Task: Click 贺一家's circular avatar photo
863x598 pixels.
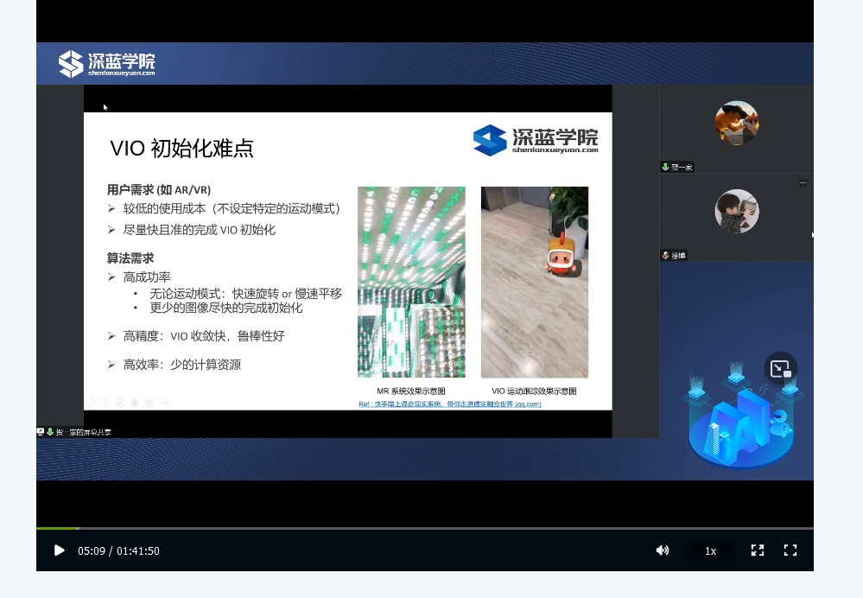Action: click(x=736, y=123)
